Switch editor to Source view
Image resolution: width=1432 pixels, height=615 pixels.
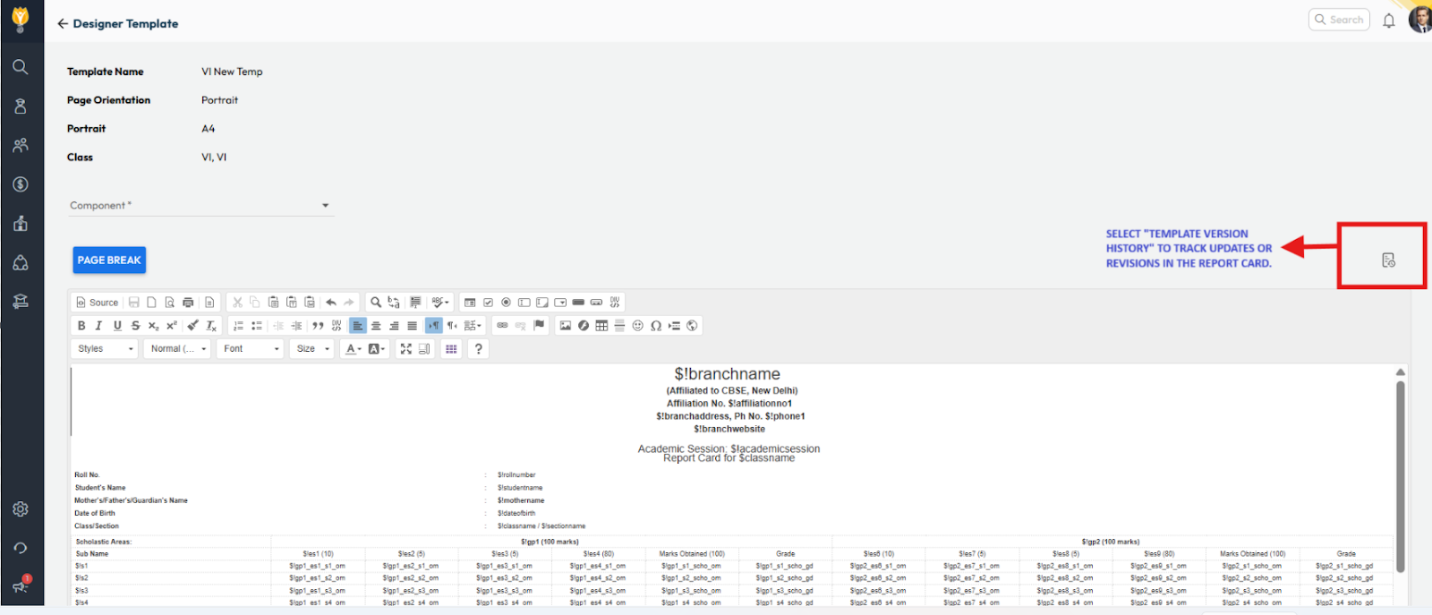tap(97, 303)
